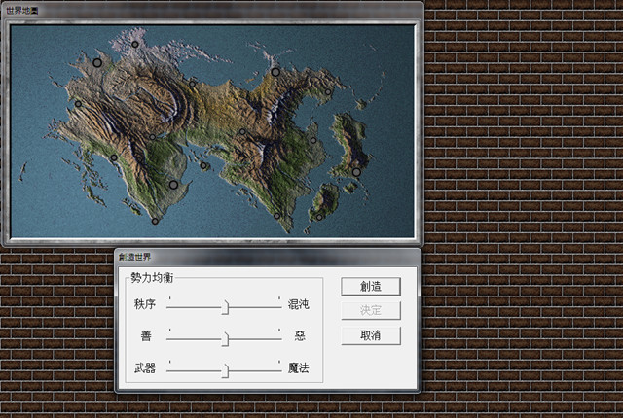The height and width of the screenshot is (418, 623).
Task: Select the small inland marker above the southwest green peninsula
Action: 153,137
